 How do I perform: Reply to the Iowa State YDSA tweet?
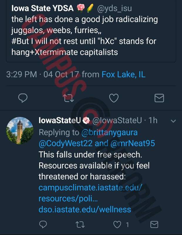pyautogui.click(x=23, y=98)
